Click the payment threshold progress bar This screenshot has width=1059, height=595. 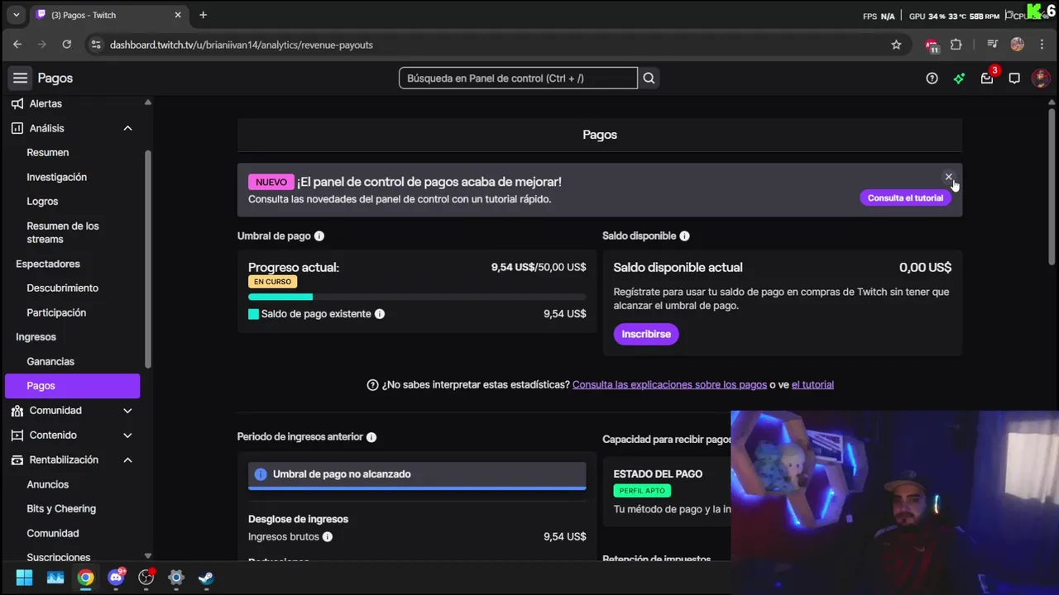point(417,297)
